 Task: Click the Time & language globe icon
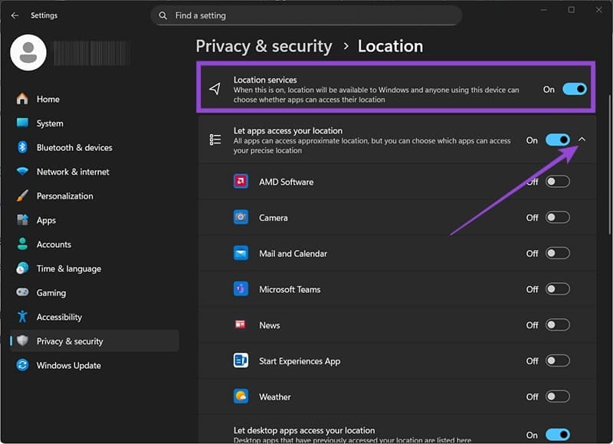click(x=22, y=268)
